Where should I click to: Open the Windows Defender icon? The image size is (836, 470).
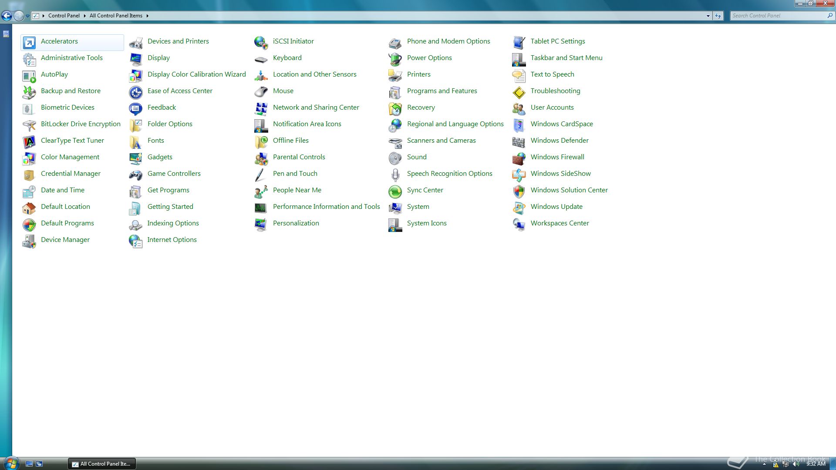[x=519, y=141]
